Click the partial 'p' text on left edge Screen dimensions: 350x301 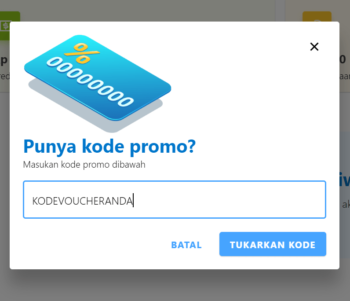tap(4, 60)
